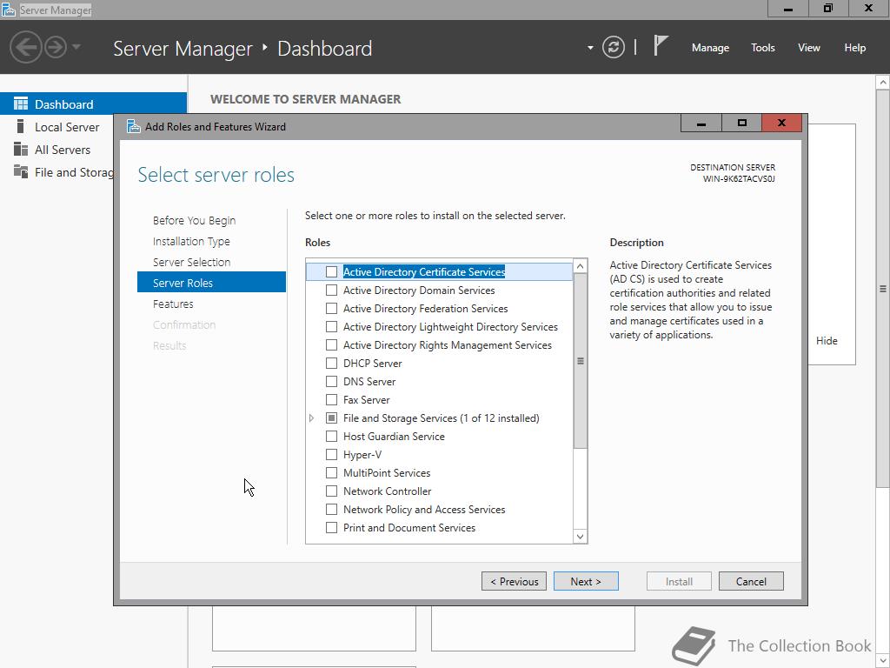Click Server Manager scroll up arrow
Screen dimensions: 890x668
[x=883, y=83]
